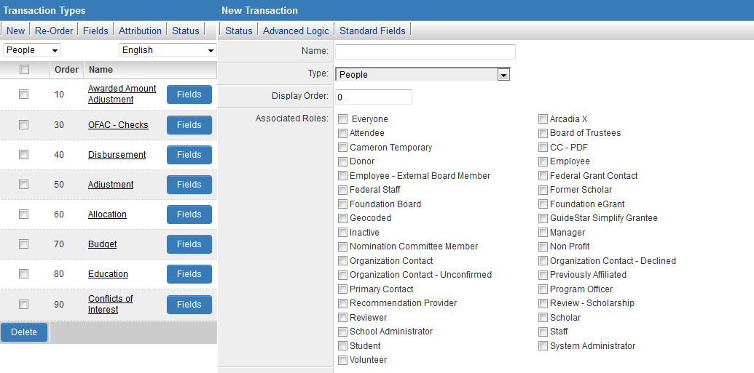
Task: Check the Volunteer role option
Action: [343, 360]
